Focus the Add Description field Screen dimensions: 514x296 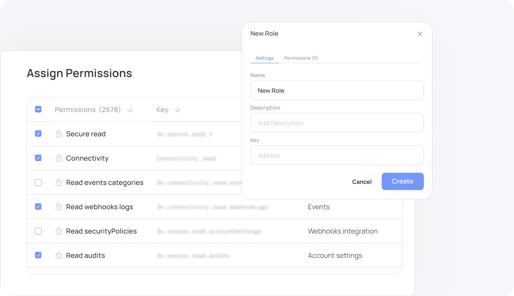pos(337,123)
